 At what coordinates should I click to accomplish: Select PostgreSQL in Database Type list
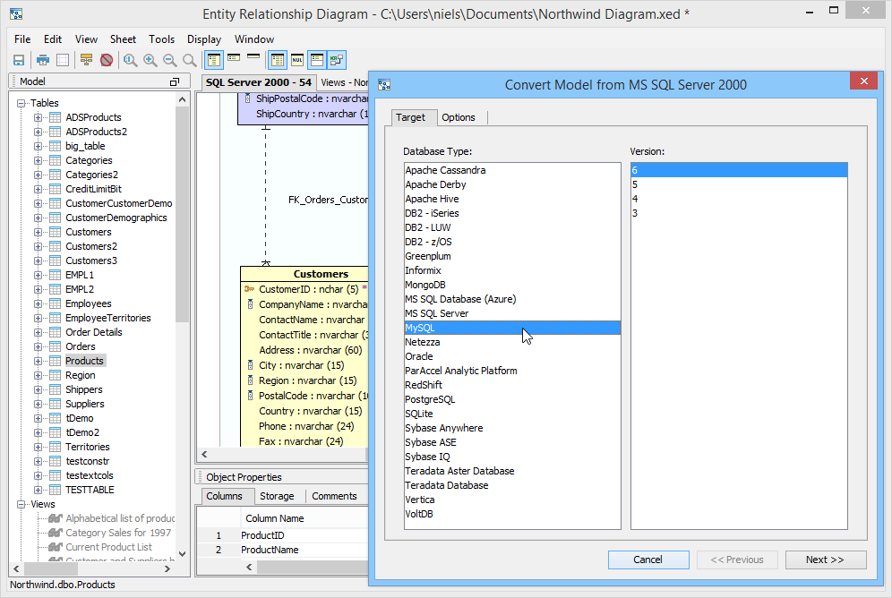tap(512, 399)
